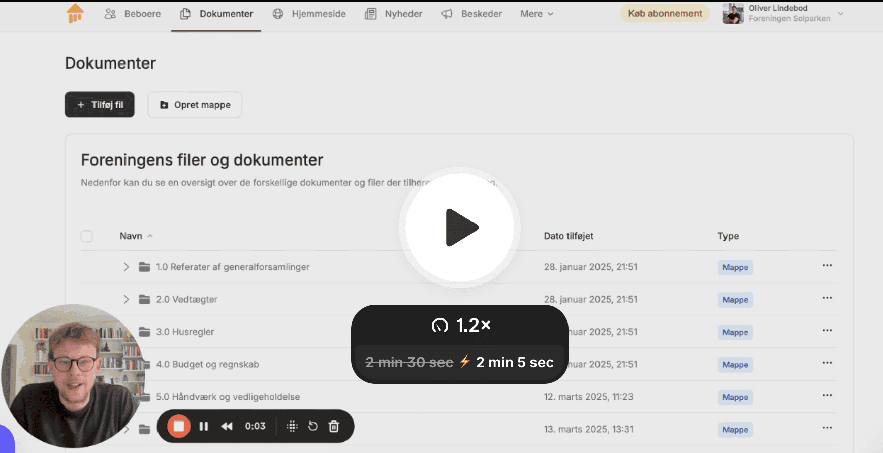Expand the 2.0 Vedtægter folder
Viewport: 883px width, 453px height.
pyautogui.click(x=126, y=299)
